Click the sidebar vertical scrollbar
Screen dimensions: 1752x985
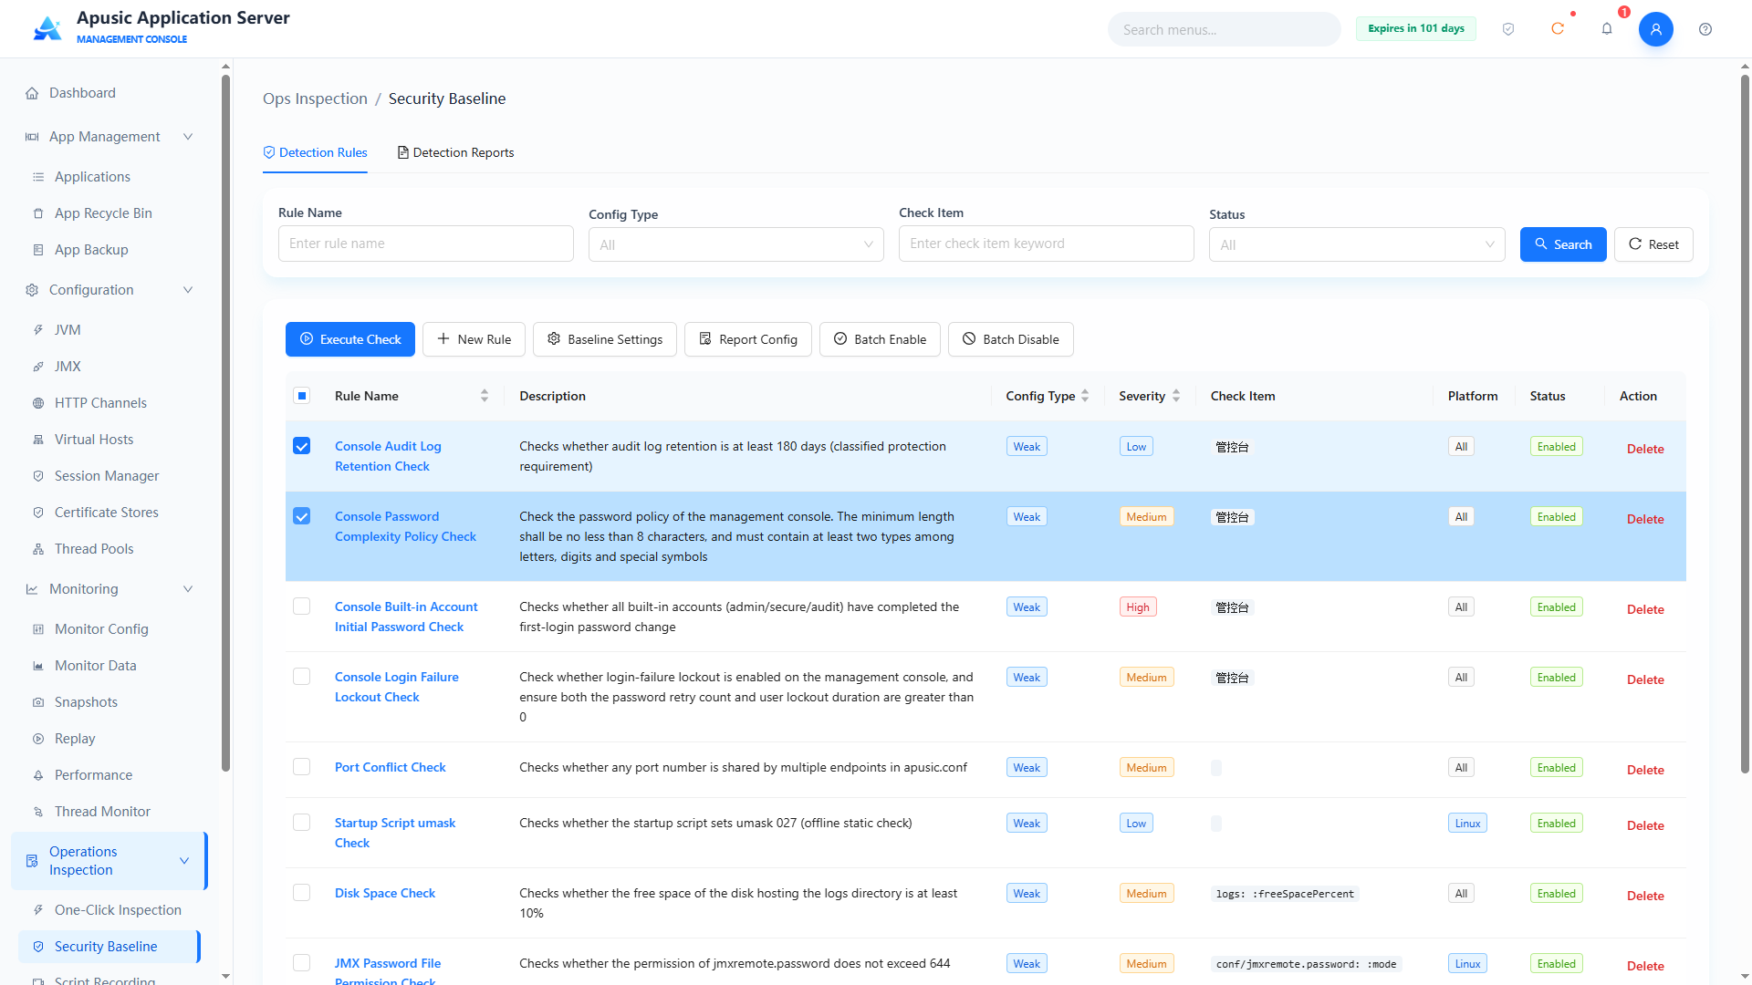coord(225,423)
